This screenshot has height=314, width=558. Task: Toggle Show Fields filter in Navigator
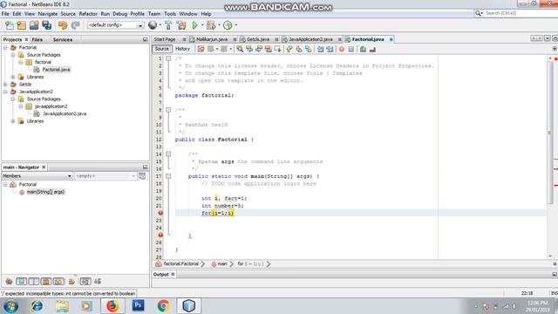21,282
